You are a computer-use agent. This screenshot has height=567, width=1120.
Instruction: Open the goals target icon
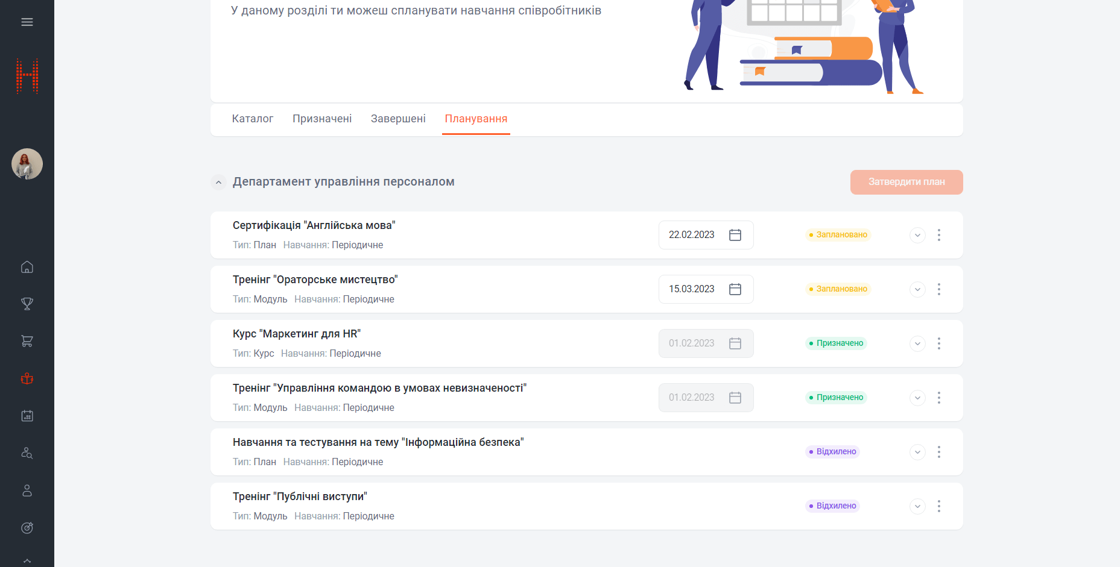pyautogui.click(x=27, y=528)
